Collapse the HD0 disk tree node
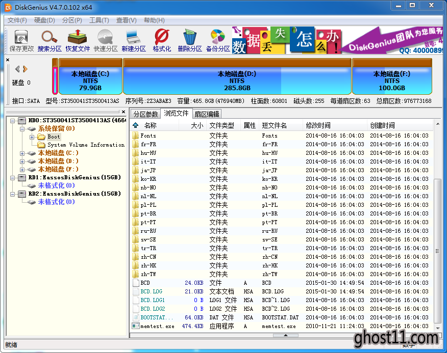This screenshot has height=353, width=447. [13, 121]
